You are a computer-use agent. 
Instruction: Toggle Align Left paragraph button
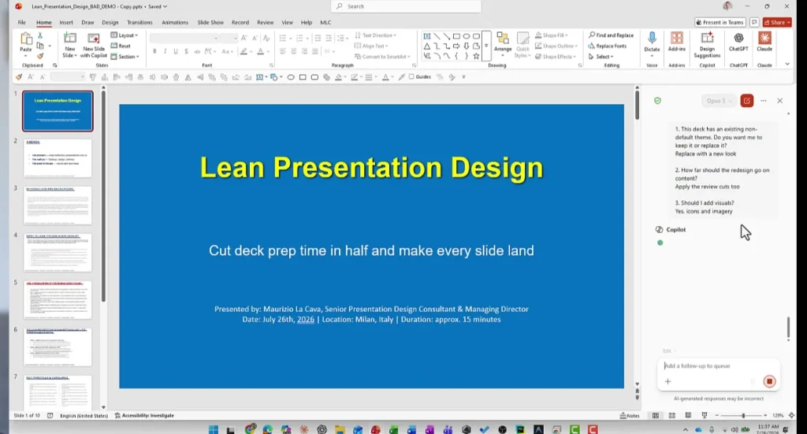click(x=283, y=51)
